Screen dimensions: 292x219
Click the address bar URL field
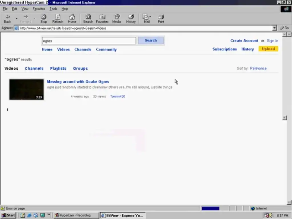click(143, 28)
